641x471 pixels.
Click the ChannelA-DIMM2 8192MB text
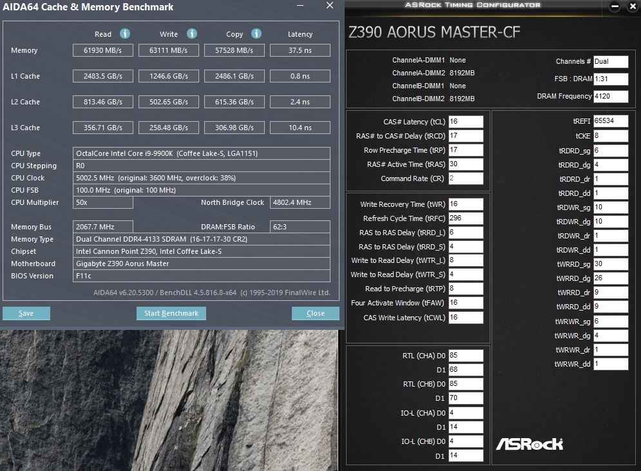click(434, 73)
